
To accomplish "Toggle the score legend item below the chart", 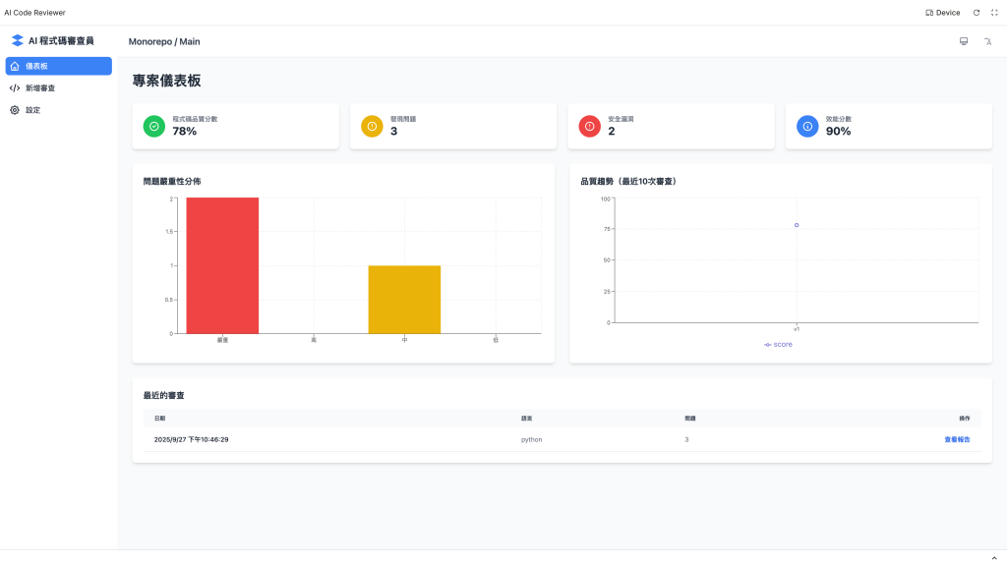I will pos(778,345).
